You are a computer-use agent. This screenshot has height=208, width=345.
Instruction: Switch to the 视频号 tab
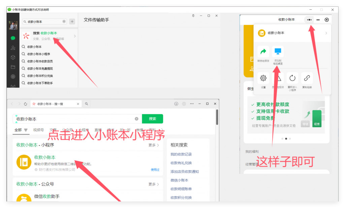(x=39, y=129)
